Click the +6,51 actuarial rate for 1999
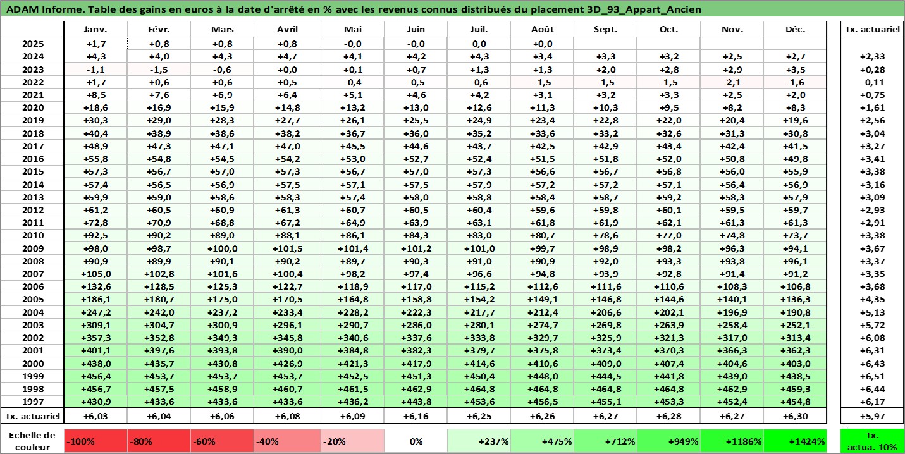This screenshot has width=905, height=454. pyautogui.click(x=872, y=376)
